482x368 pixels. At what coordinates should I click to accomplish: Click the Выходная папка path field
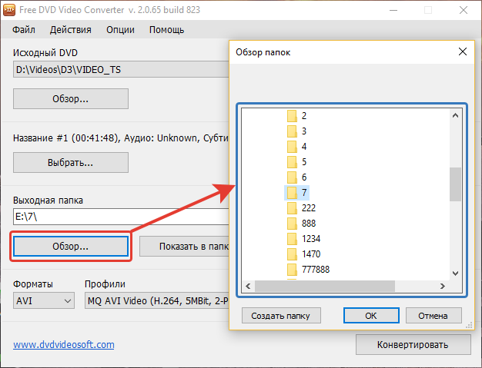[121, 217]
